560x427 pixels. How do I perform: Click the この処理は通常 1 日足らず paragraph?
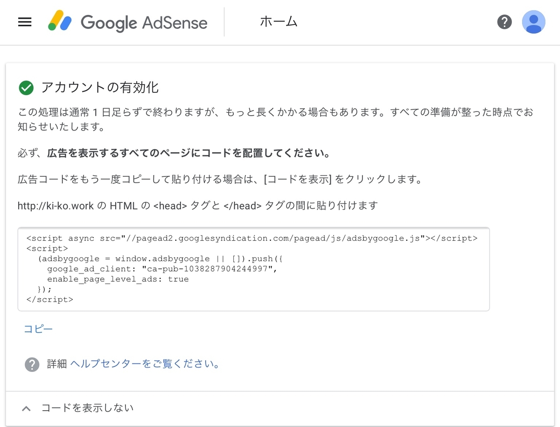(x=275, y=119)
